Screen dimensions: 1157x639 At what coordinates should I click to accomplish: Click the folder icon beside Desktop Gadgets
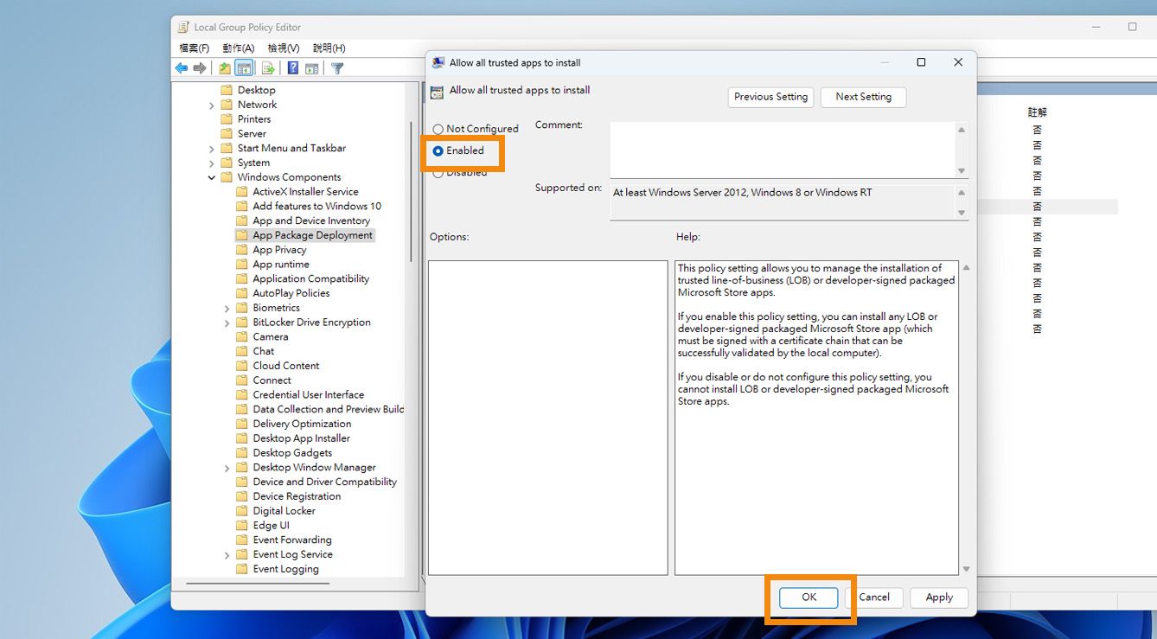pos(242,453)
